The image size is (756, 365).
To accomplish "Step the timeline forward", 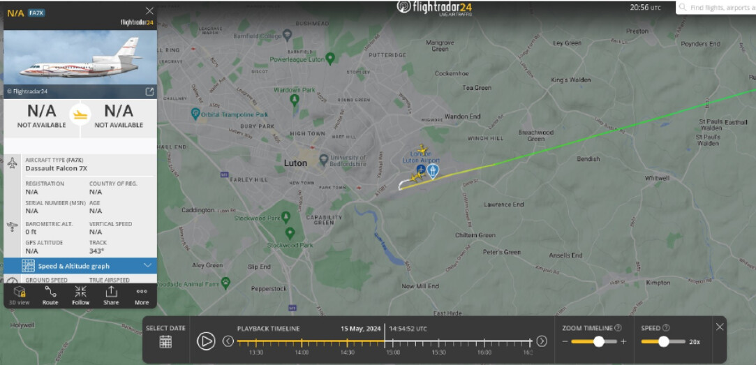I will coord(542,341).
